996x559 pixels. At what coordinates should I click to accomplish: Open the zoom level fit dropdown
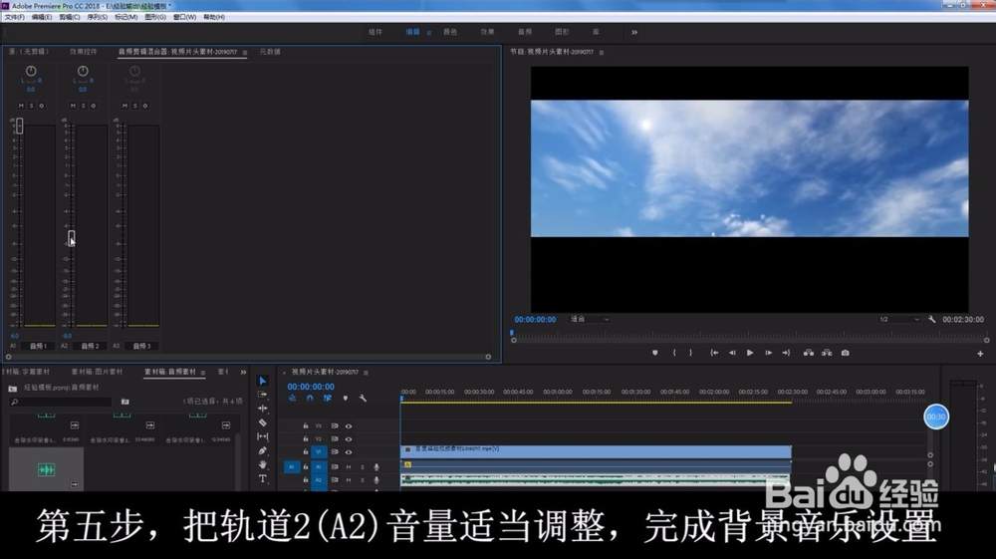pyautogui.click(x=590, y=320)
